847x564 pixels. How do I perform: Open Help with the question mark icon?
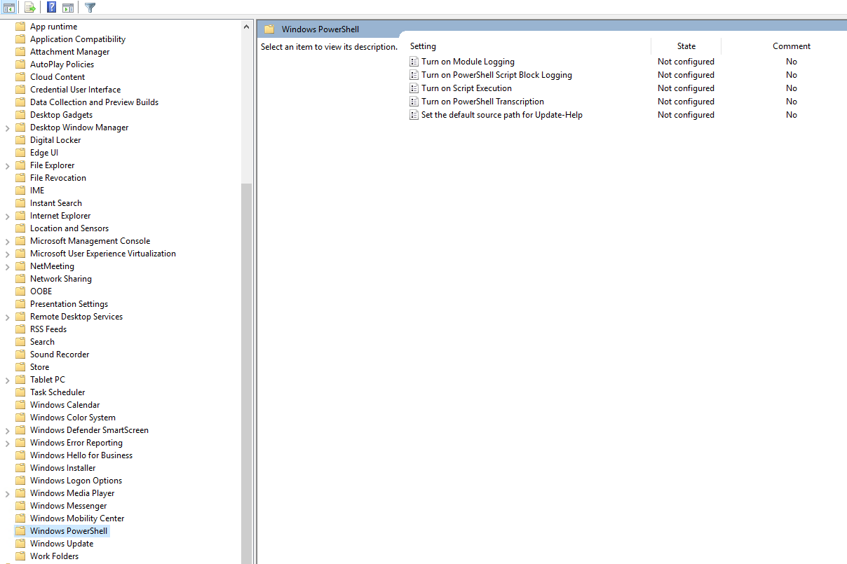pos(51,8)
